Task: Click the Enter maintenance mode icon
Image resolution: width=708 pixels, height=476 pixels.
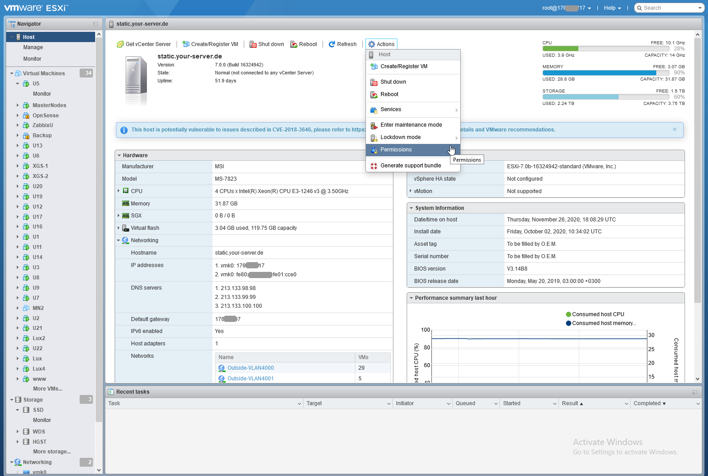Action: (x=374, y=125)
